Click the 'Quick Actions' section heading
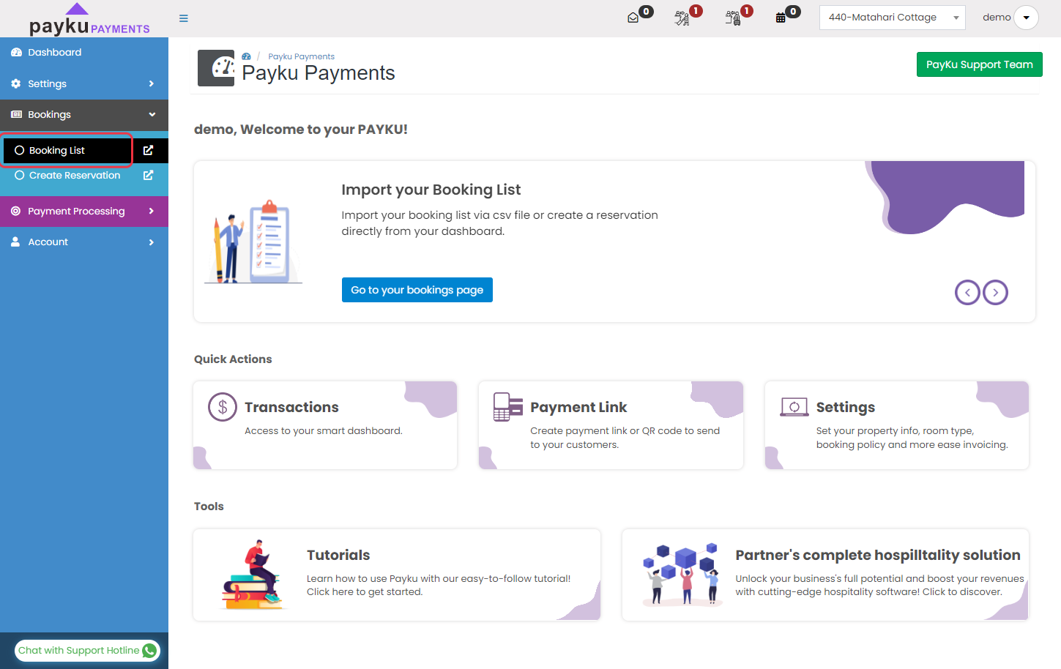 pos(233,359)
